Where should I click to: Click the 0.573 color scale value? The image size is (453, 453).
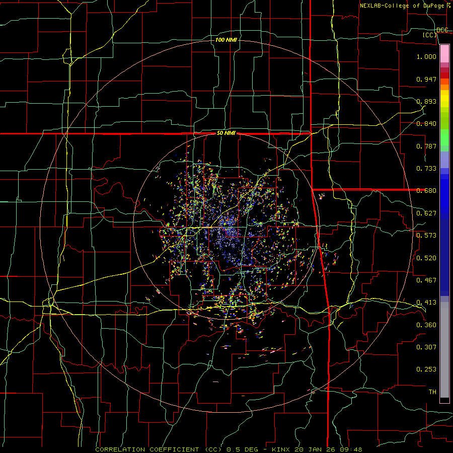coord(426,236)
